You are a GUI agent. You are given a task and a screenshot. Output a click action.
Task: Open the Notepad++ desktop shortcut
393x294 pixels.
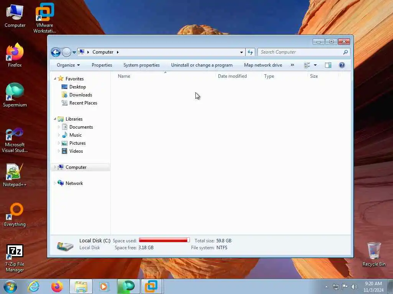point(15,175)
